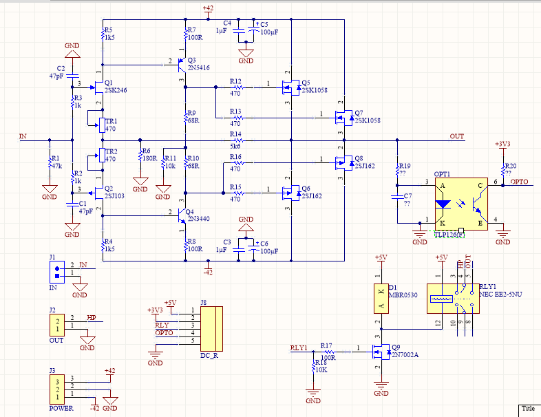Image resolution: width=541 pixels, height=417 pixels.
Task: Click the C5 100µF capacitor
Action: 257,30
